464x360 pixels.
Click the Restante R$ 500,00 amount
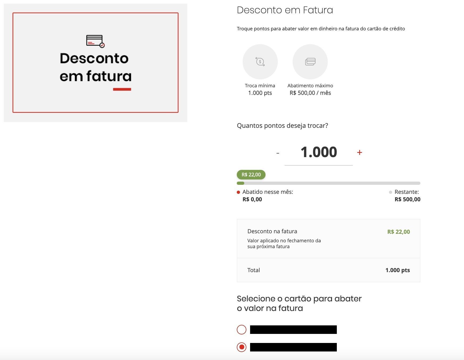(x=408, y=199)
